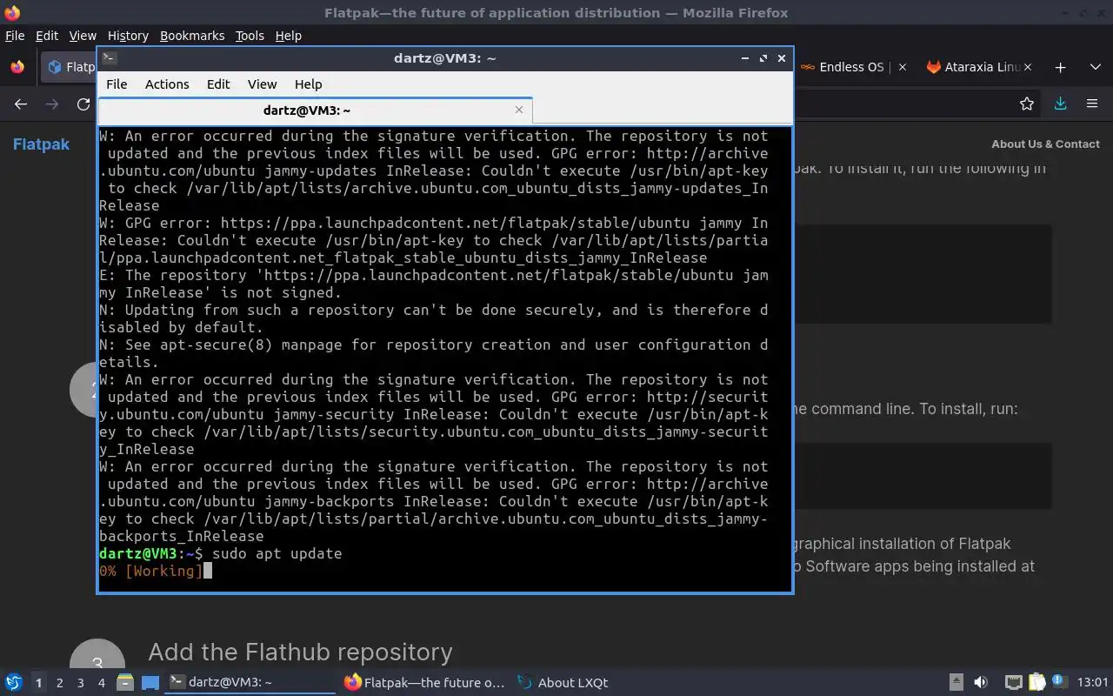Screen dimensions: 1113x696
Task: Open Firefox downloads panel
Action: click(x=1060, y=104)
